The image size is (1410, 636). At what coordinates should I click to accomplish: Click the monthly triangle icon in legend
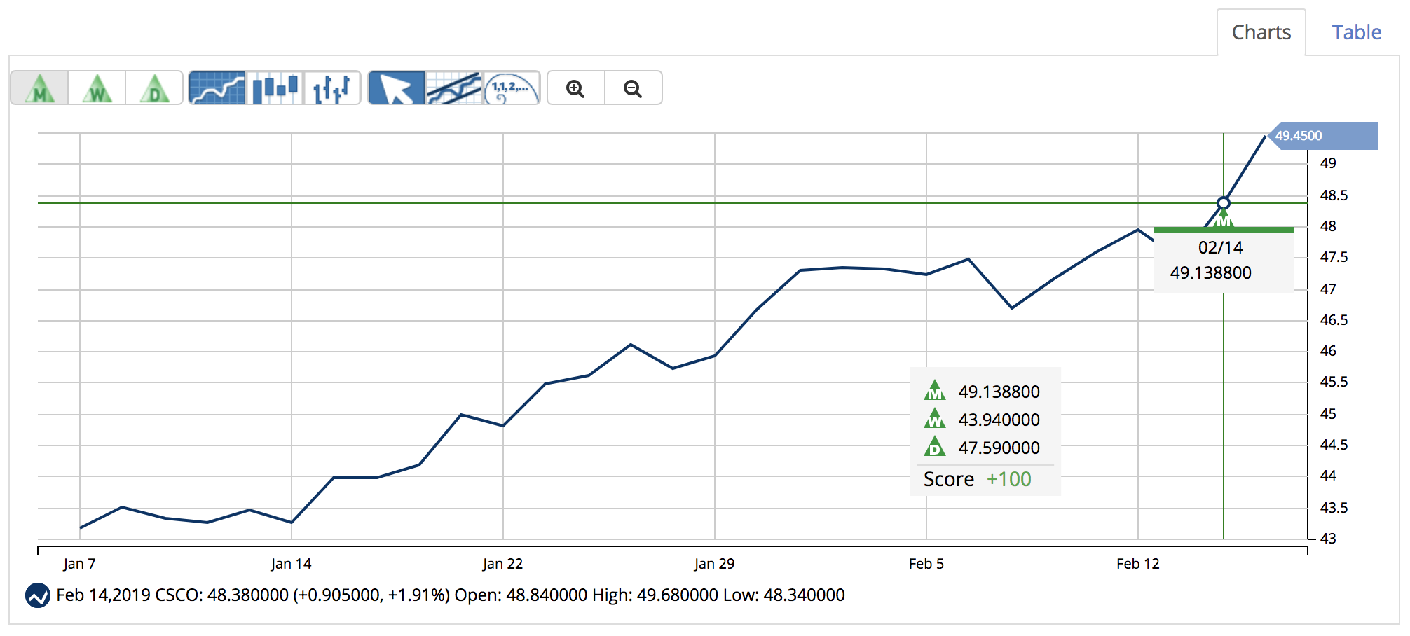(935, 390)
